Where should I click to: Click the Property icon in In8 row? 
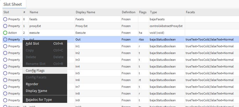tap(5, 93)
